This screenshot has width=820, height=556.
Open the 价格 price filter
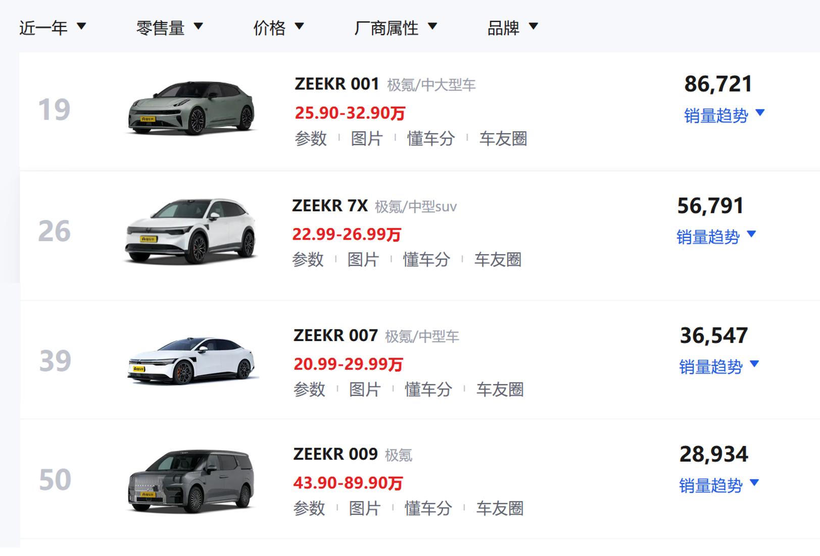278,27
